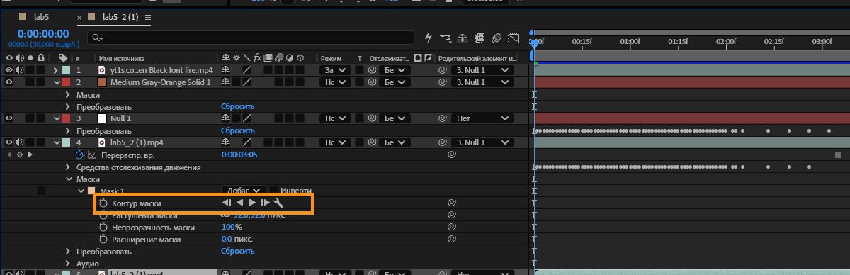Screen dimensions: 850x275
Task: Click the fx column header icon
Action: 258,58
